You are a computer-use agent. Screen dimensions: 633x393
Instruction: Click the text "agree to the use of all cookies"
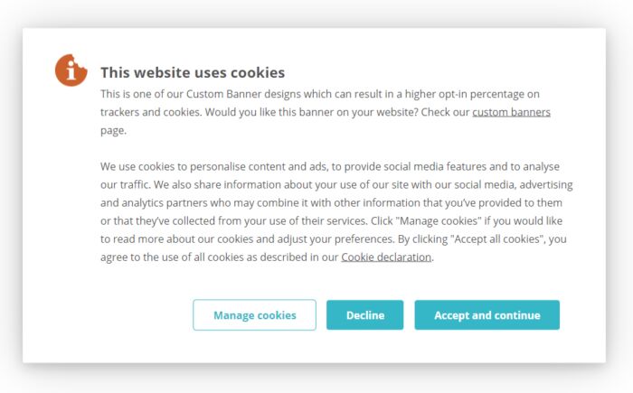pos(182,257)
